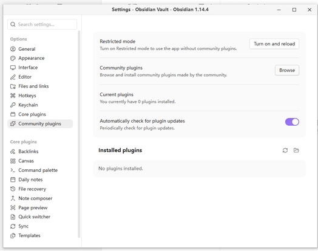Viewport: 318px width, 251px height.
Task: Open Daily notes options
Action: 41,180
